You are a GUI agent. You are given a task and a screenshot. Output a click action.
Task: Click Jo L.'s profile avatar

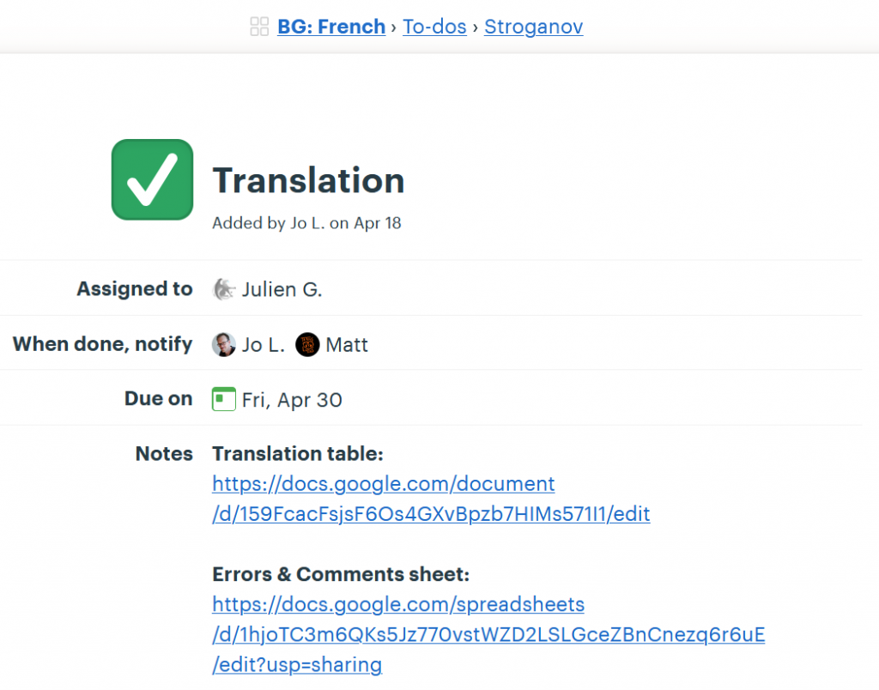tap(224, 344)
